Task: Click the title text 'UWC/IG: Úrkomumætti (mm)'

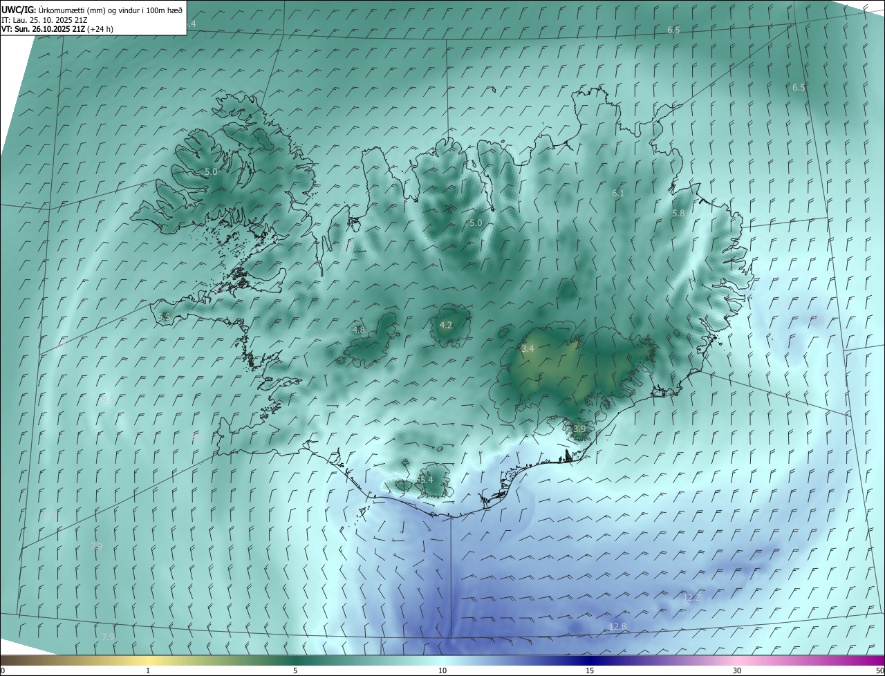Action: coord(54,10)
